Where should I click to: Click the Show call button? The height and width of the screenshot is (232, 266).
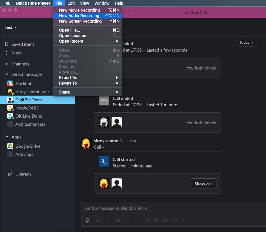pos(203,184)
